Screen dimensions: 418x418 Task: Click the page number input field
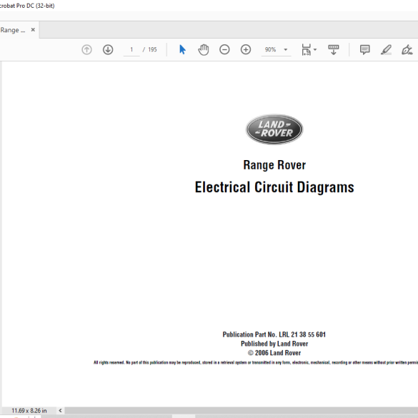131,49
